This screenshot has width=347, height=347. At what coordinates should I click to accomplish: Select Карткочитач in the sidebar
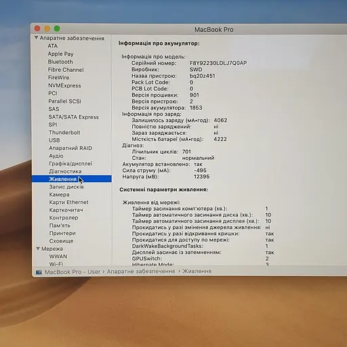coord(66,210)
